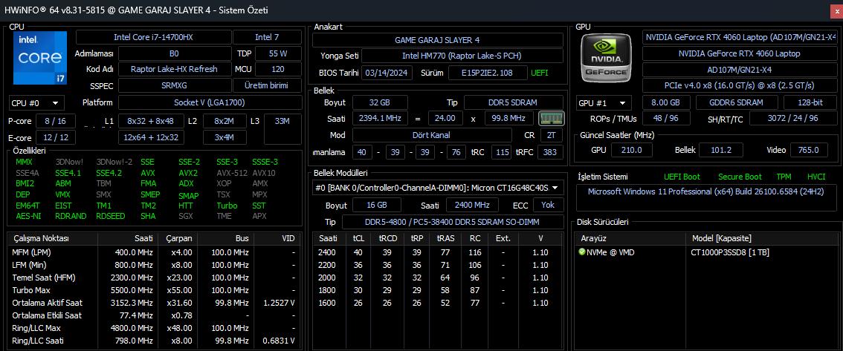Click the ECC Yok field
This screenshot has width=843, height=351.
pos(549,205)
